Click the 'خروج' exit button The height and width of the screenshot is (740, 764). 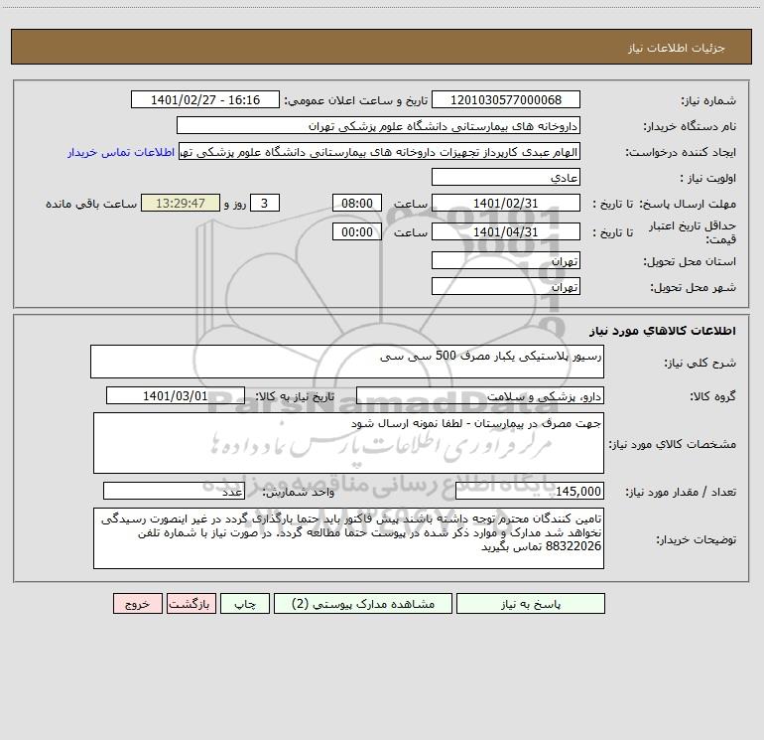pyautogui.click(x=137, y=603)
